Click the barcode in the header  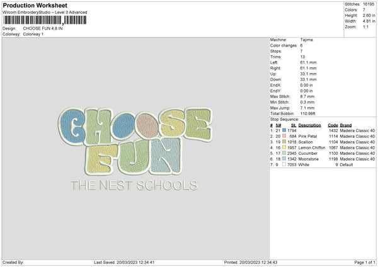(45, 20)
